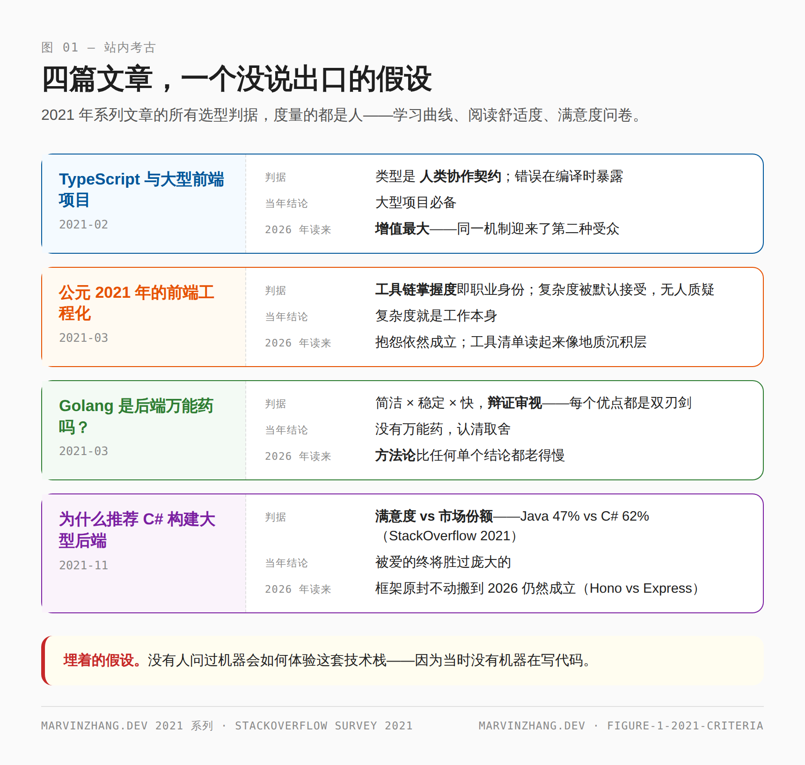Click the 当年结论 label in the TypeScript card
This screenshot has width=805, height=765.
pyautogui.click(x=286, y=204)
